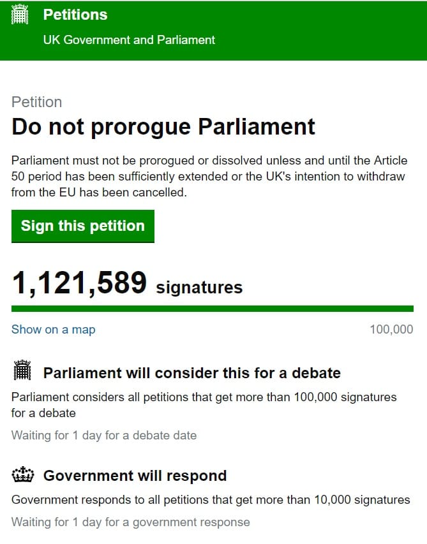
Task: Click the green signature progress bar
Action: (x=212, y=309)
